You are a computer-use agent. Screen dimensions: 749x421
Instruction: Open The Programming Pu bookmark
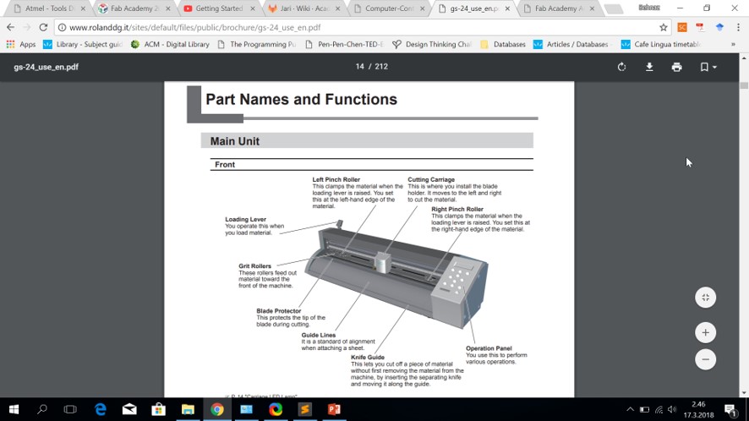pos(256,45)
